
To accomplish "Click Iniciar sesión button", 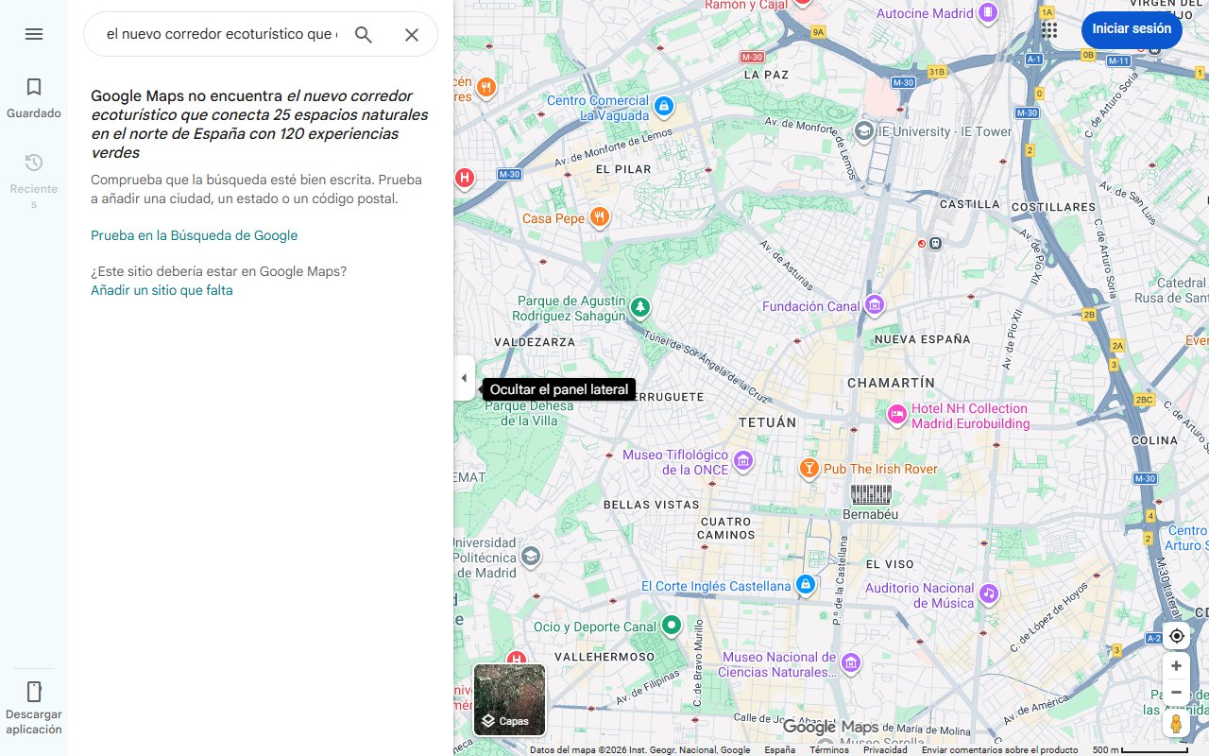I will coord(1131,29).
